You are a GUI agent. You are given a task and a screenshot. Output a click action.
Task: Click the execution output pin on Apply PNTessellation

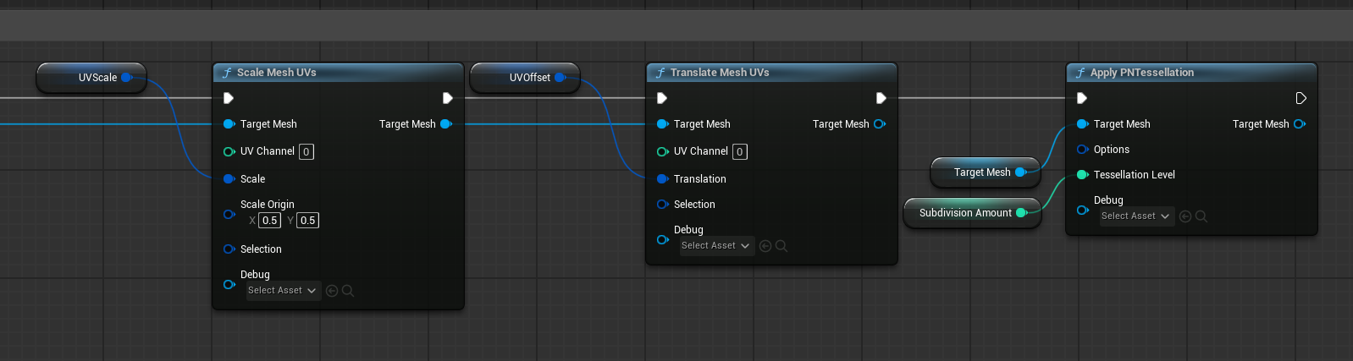tap(1301, 98)
